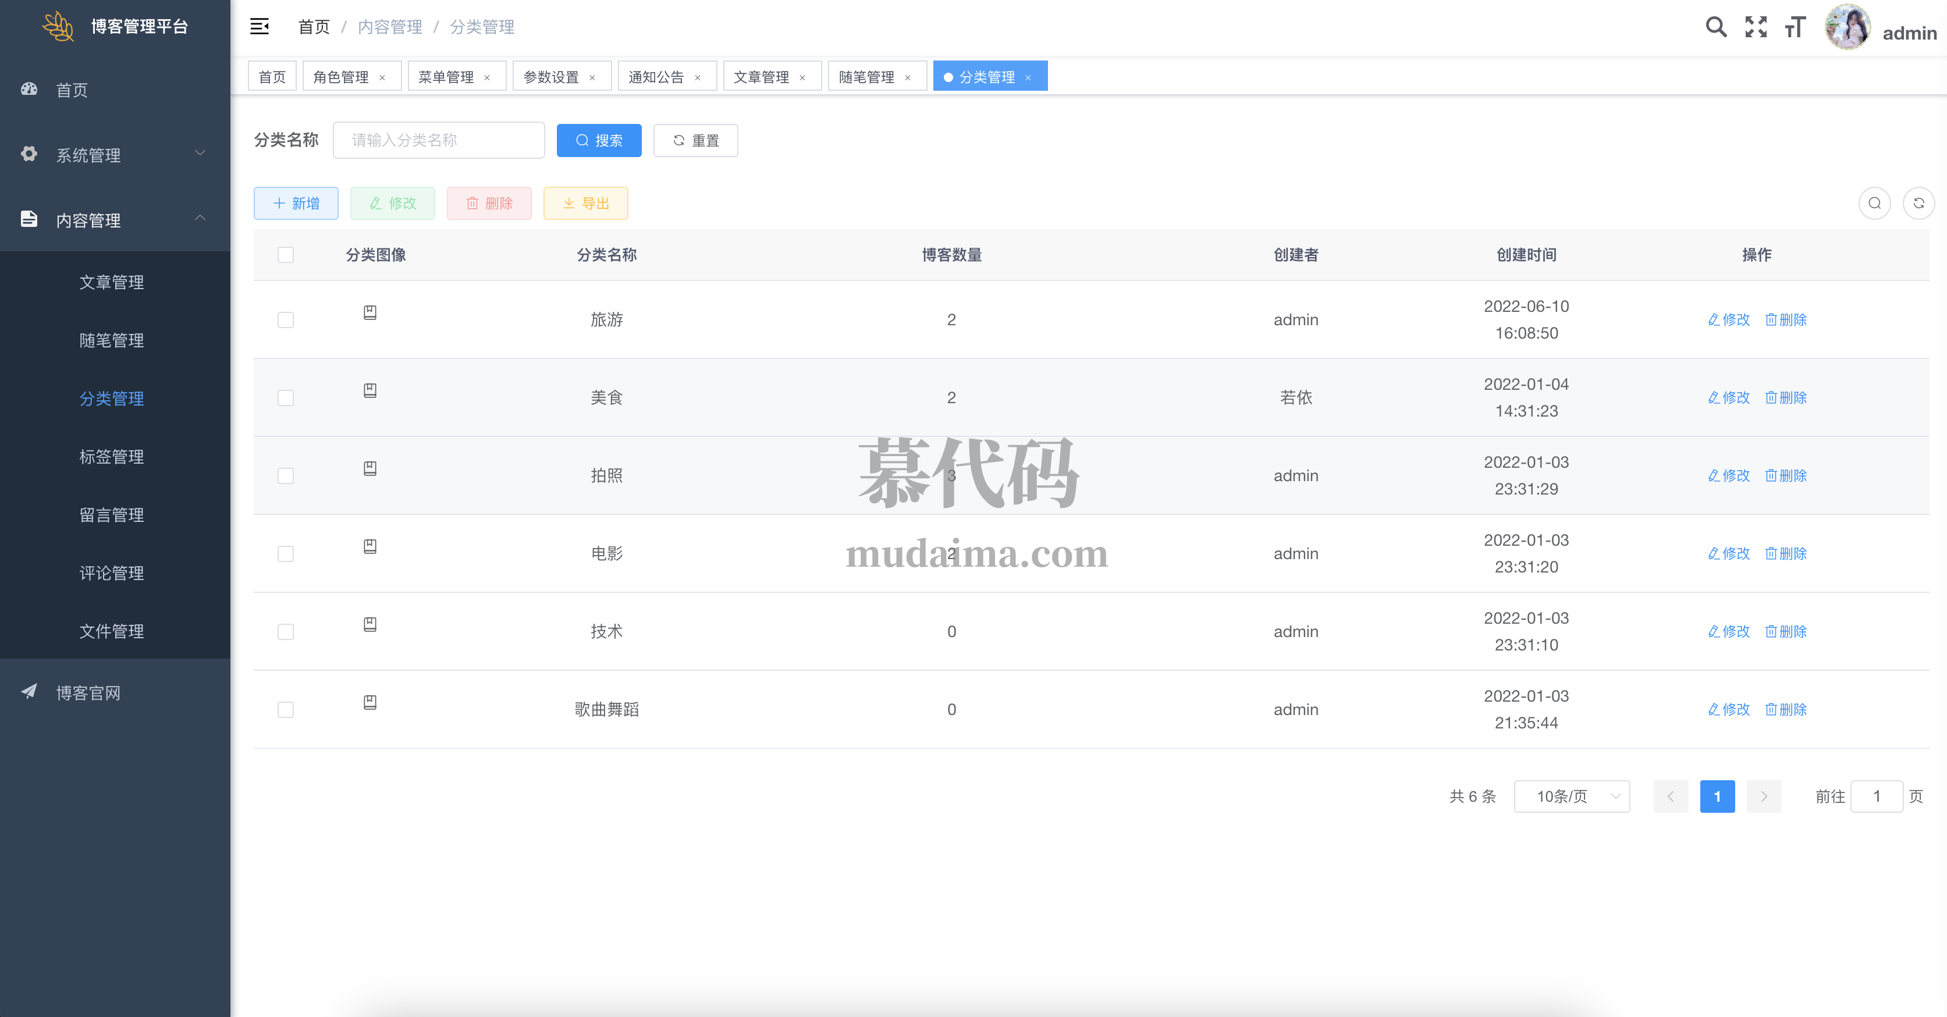Viewport: 1947px width, 1017px height.
Task: Focus the 分类名称 search input field
Action: point(438,141)
